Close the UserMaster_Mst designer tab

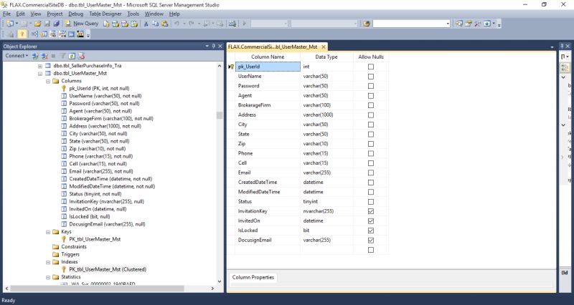(324, 47)
